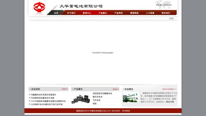The image size is (206, 116).
Task: Open 产品特性 navigation item
Action: pos(118,13)
